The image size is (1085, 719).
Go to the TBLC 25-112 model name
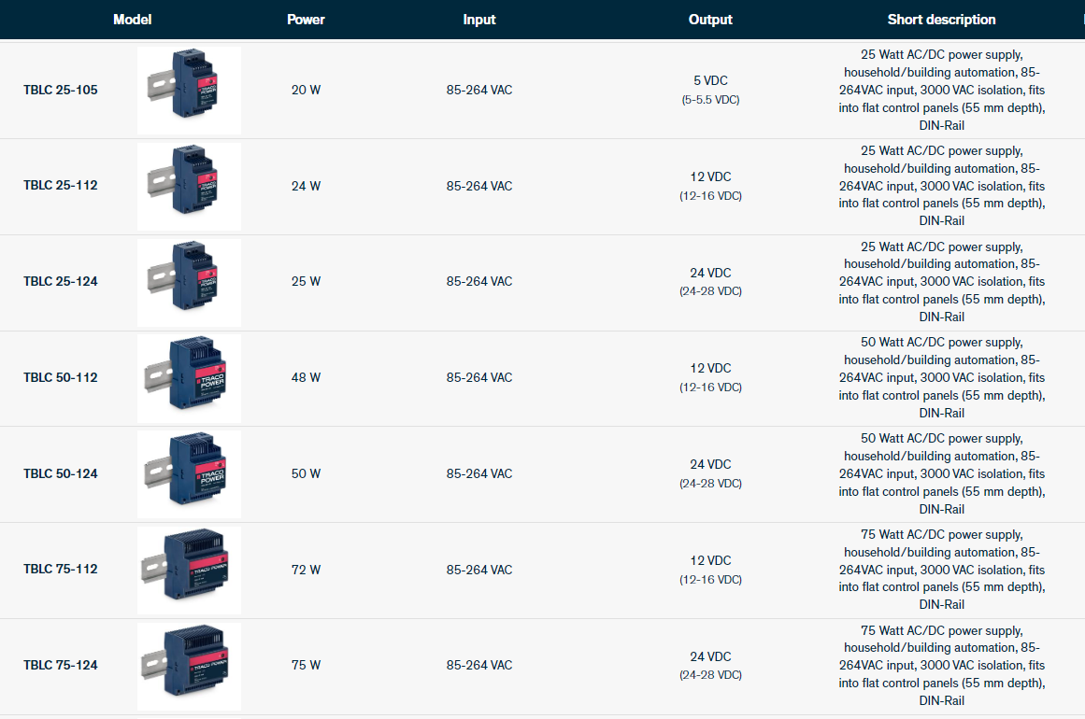(61, 186)
